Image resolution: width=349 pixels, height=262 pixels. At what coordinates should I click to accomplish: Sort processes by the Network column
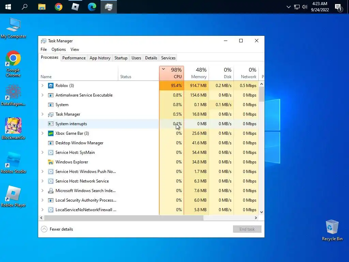click(x=246, y=73)
